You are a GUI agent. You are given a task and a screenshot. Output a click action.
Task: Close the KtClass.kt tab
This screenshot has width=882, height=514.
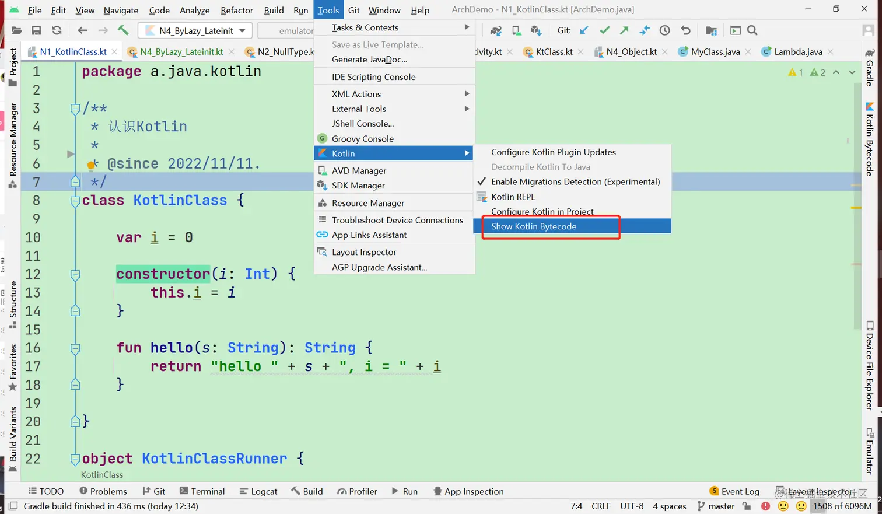click(x=581, y=52)
